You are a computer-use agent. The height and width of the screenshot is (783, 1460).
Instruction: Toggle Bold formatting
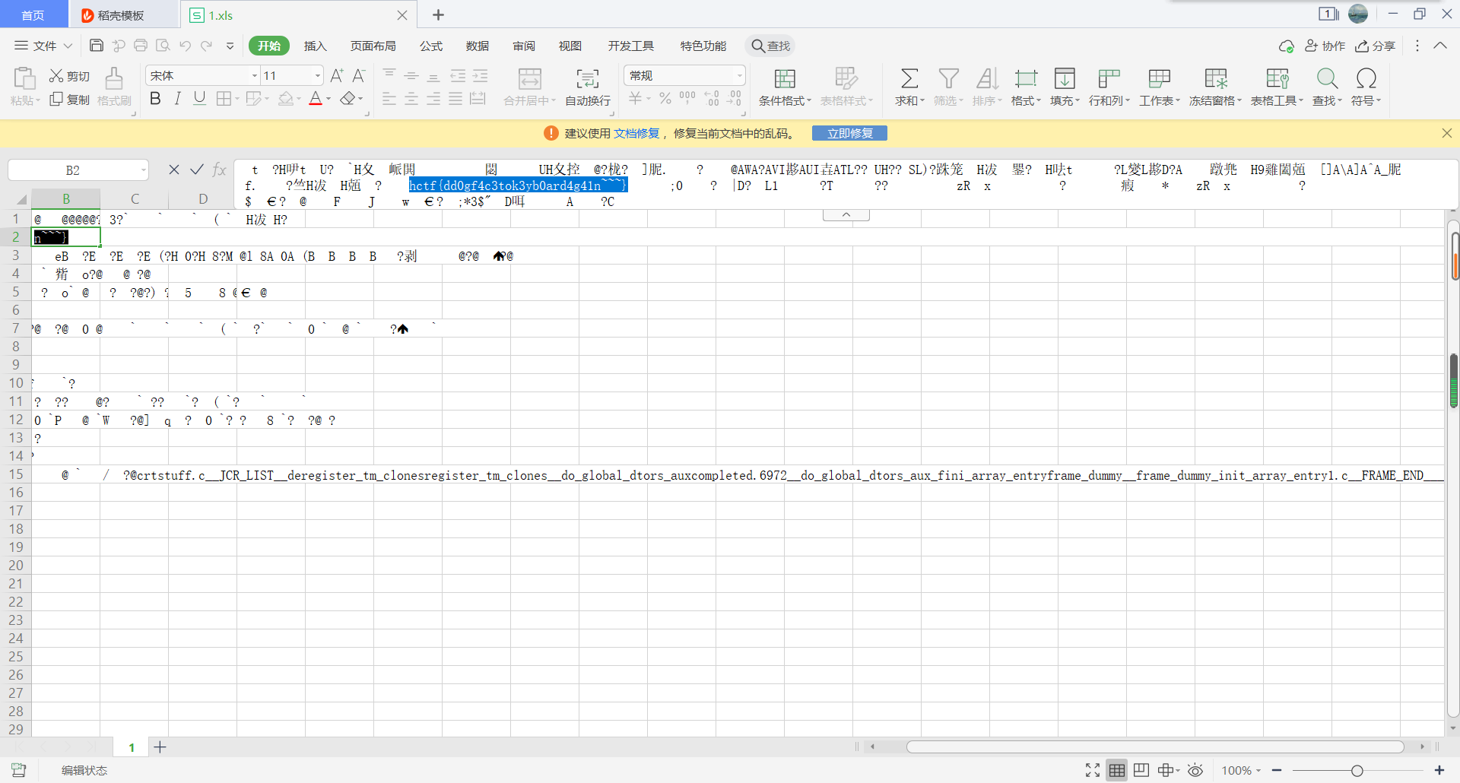click(155, 99)
